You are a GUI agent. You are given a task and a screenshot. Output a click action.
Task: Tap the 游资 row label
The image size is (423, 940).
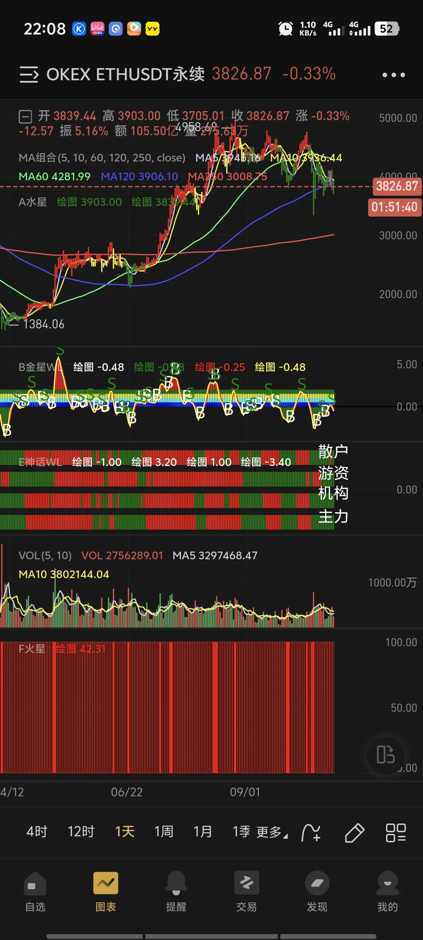[x=333, y=473]
